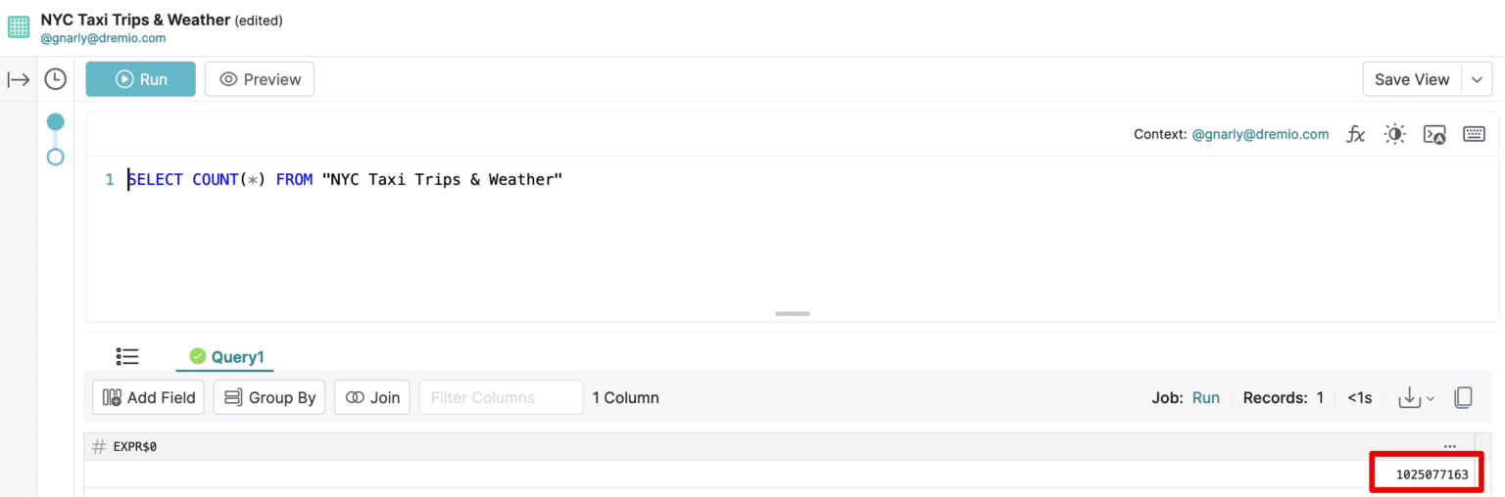1505x497 pixels.
Task: Select the Query1 results tab
Action: point(226,357)
